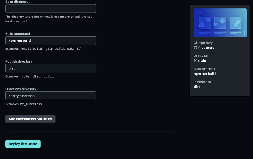Image resolution: width=253 pixels, height=159 pixels.
Task: Click the first-astro repository name
Action: (206, 48)
